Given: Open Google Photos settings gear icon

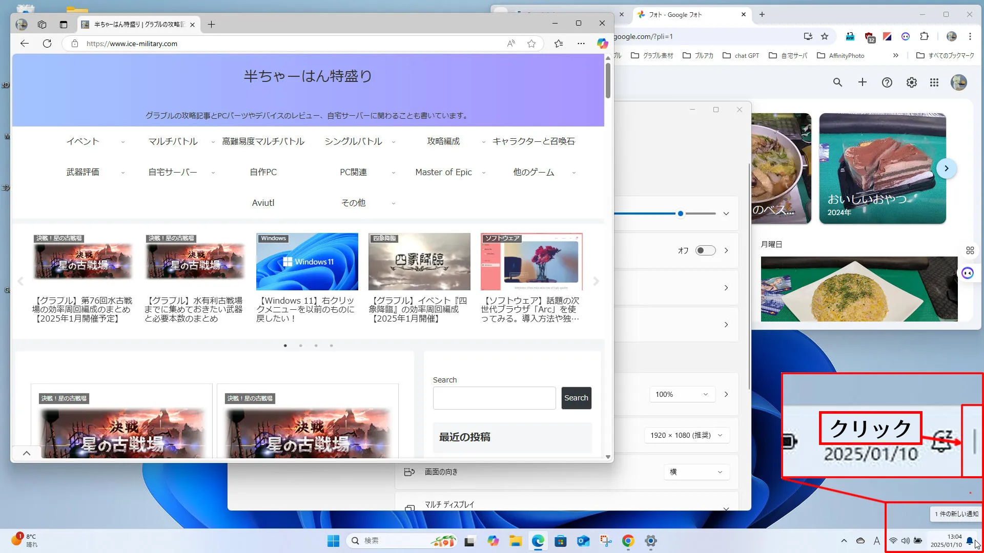Looking at the screenshot, I should 912,82.
